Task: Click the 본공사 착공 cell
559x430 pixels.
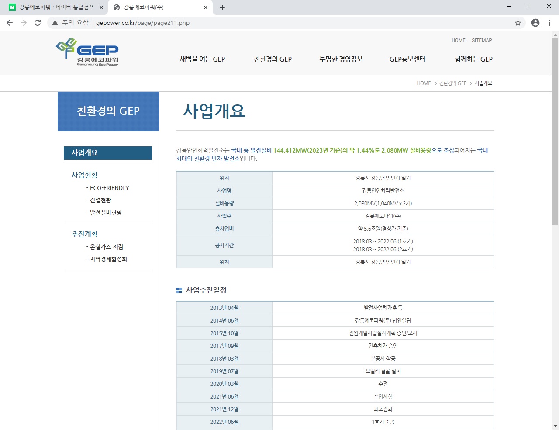Action: [x=383, y=358]
